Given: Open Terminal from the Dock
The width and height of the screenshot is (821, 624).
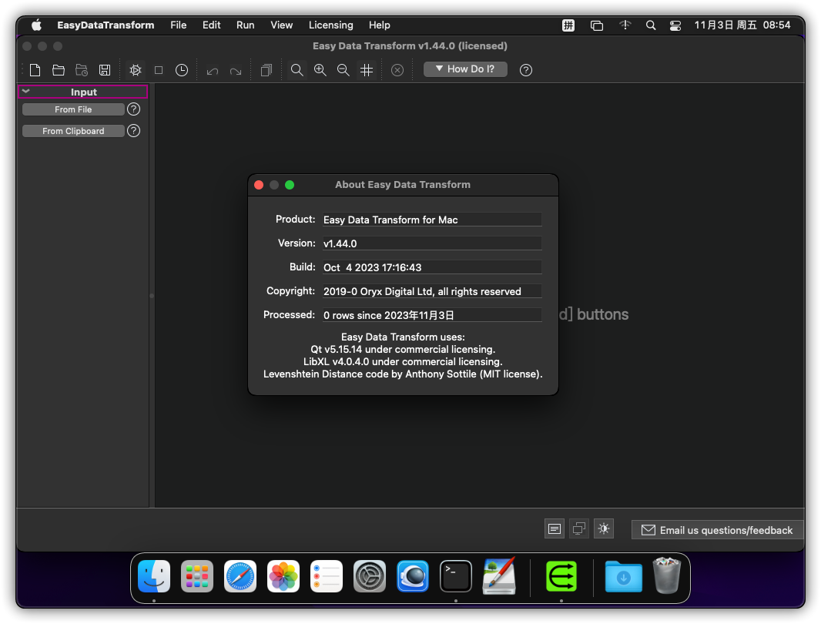Looking at the screenshot, I should [455, 576].
